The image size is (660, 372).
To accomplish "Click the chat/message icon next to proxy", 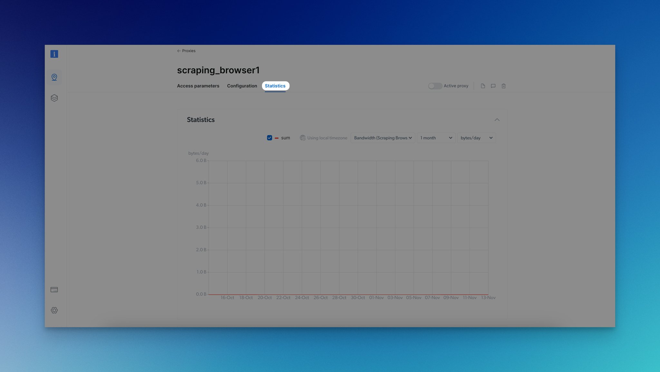I will 493,86.
